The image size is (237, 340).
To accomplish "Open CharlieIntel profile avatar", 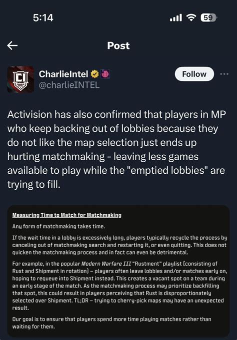I will tap(20, 79).
